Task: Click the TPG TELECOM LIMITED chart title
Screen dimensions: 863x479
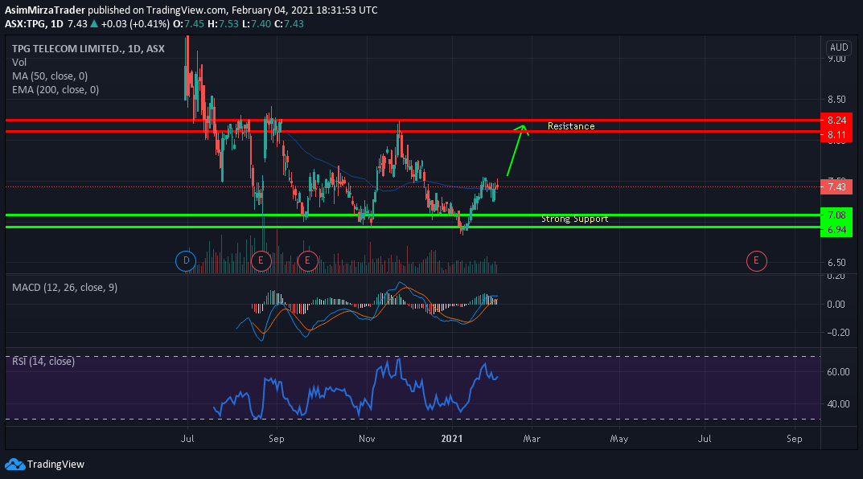Action: click(x=88, y=48)
